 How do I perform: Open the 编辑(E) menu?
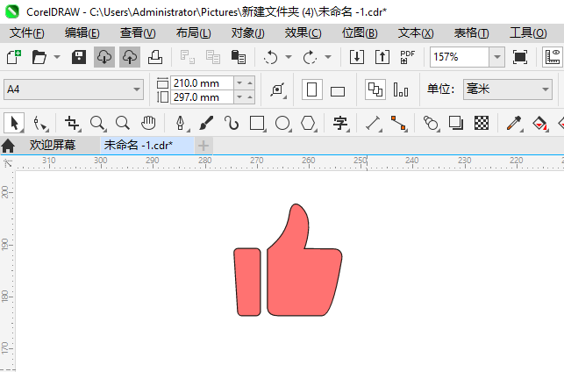pos(82,33)
